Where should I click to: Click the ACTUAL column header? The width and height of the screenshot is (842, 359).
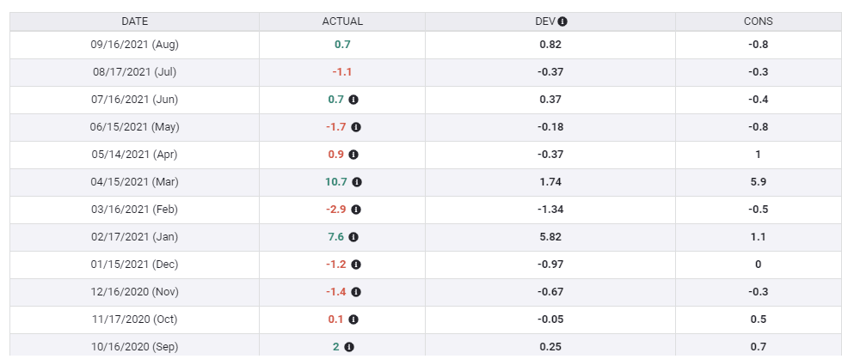pos(342,21)
